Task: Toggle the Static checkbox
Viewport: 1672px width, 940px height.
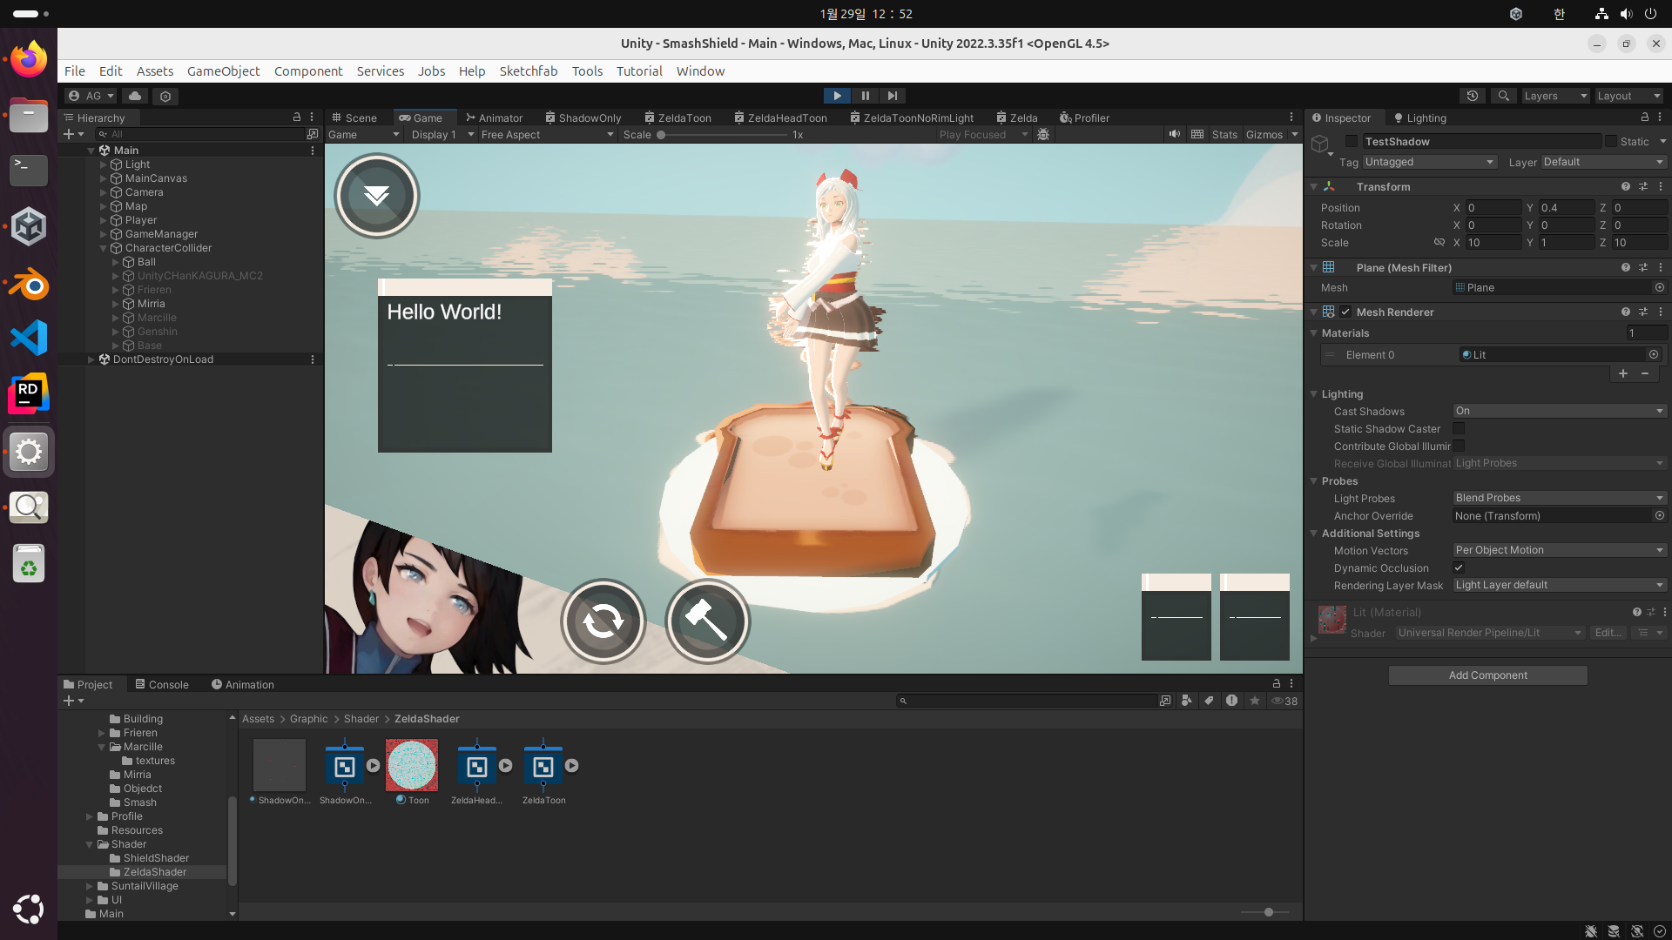Action: (x=1611, y=141)
